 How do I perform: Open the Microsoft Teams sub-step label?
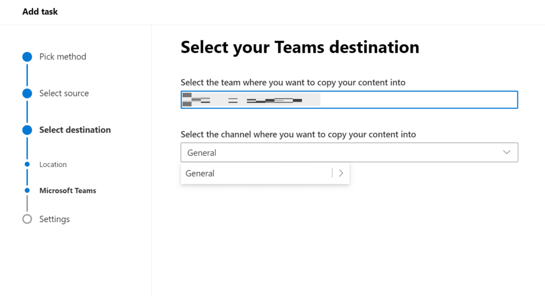coord(68,191)
